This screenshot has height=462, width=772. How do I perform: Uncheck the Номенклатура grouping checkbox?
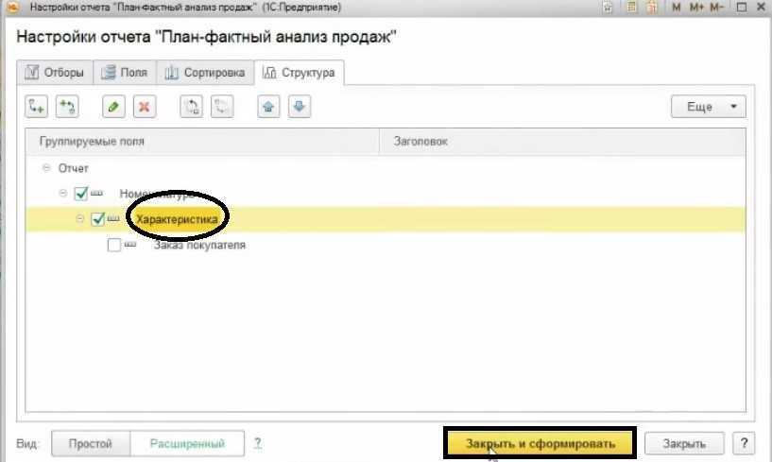[x=81, y=194]
